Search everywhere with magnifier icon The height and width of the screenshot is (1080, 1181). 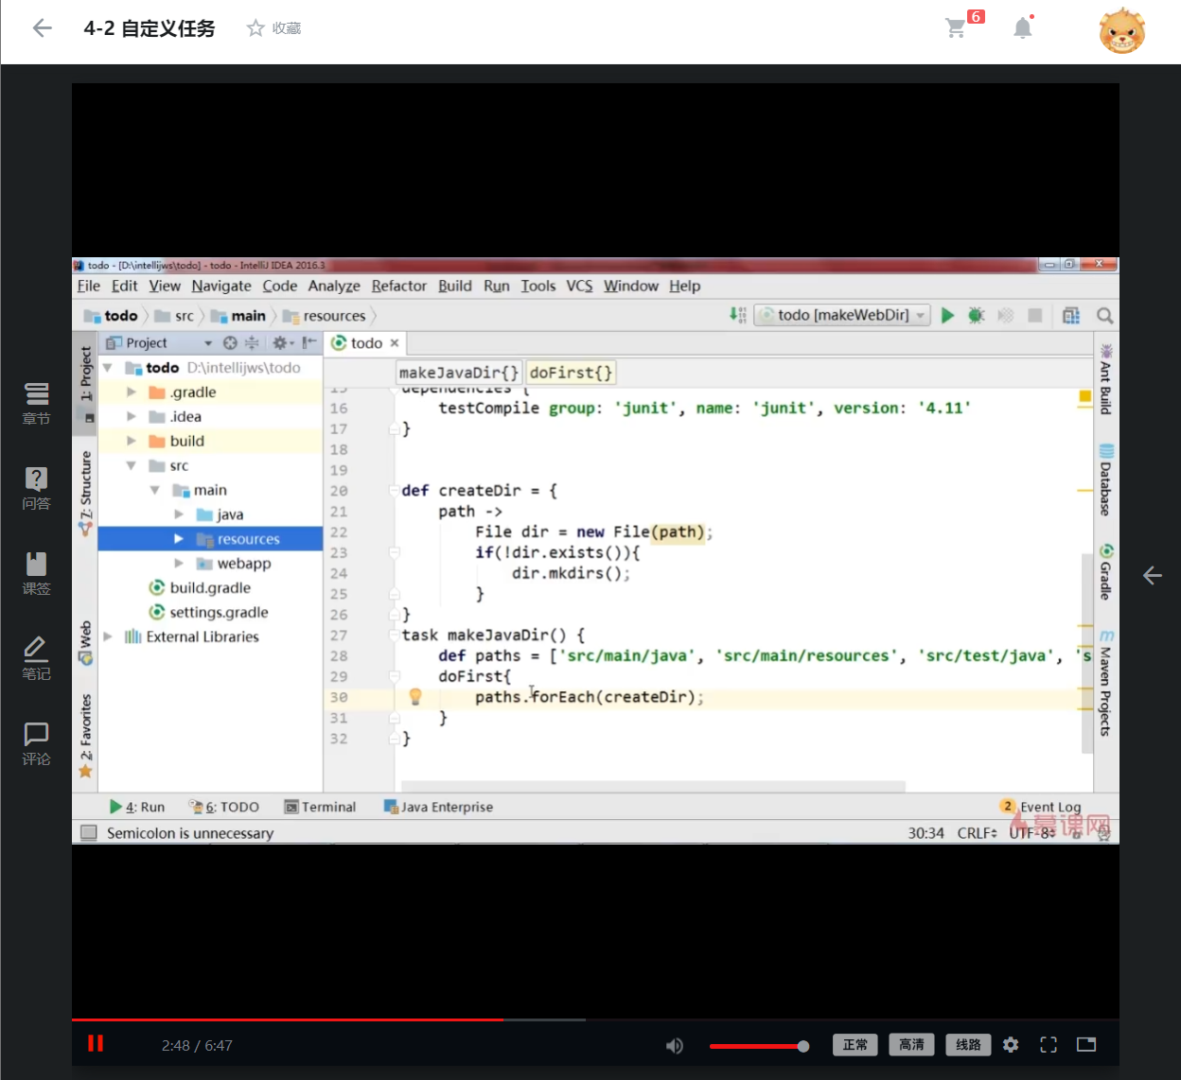pos(1104,316)
